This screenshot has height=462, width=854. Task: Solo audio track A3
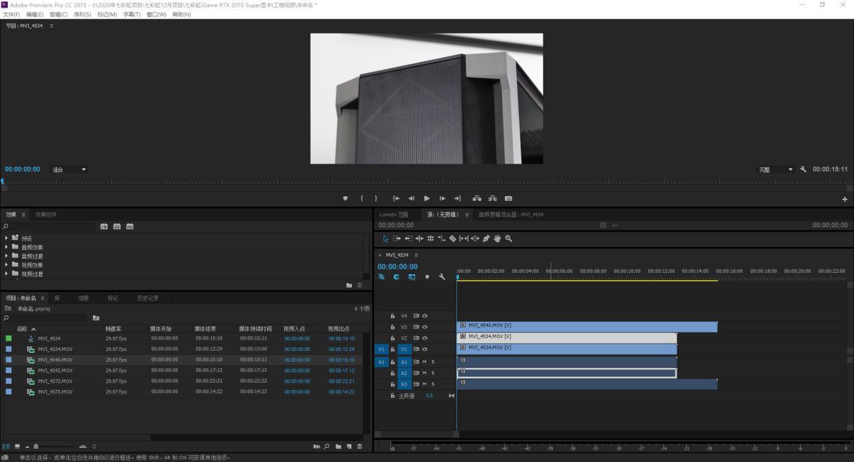click(x=433, y=384)
